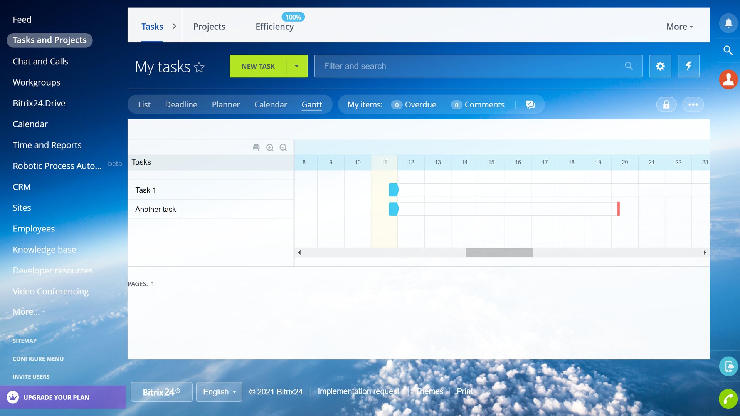
Task: Click the Gantt view icon/tab
Action: [312, 104]
